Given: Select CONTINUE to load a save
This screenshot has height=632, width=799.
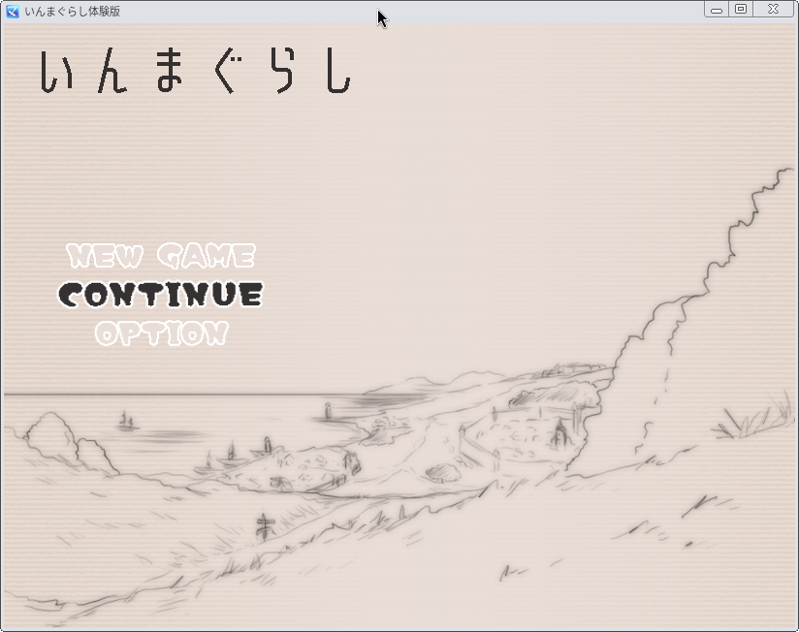Looking at the screenshot, I should point(161,295).
